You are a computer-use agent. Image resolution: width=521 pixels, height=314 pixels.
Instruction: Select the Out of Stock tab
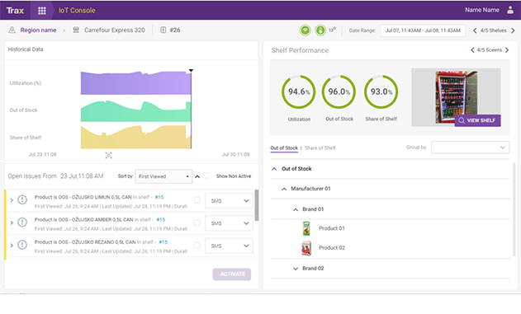(x=284, y=148)
